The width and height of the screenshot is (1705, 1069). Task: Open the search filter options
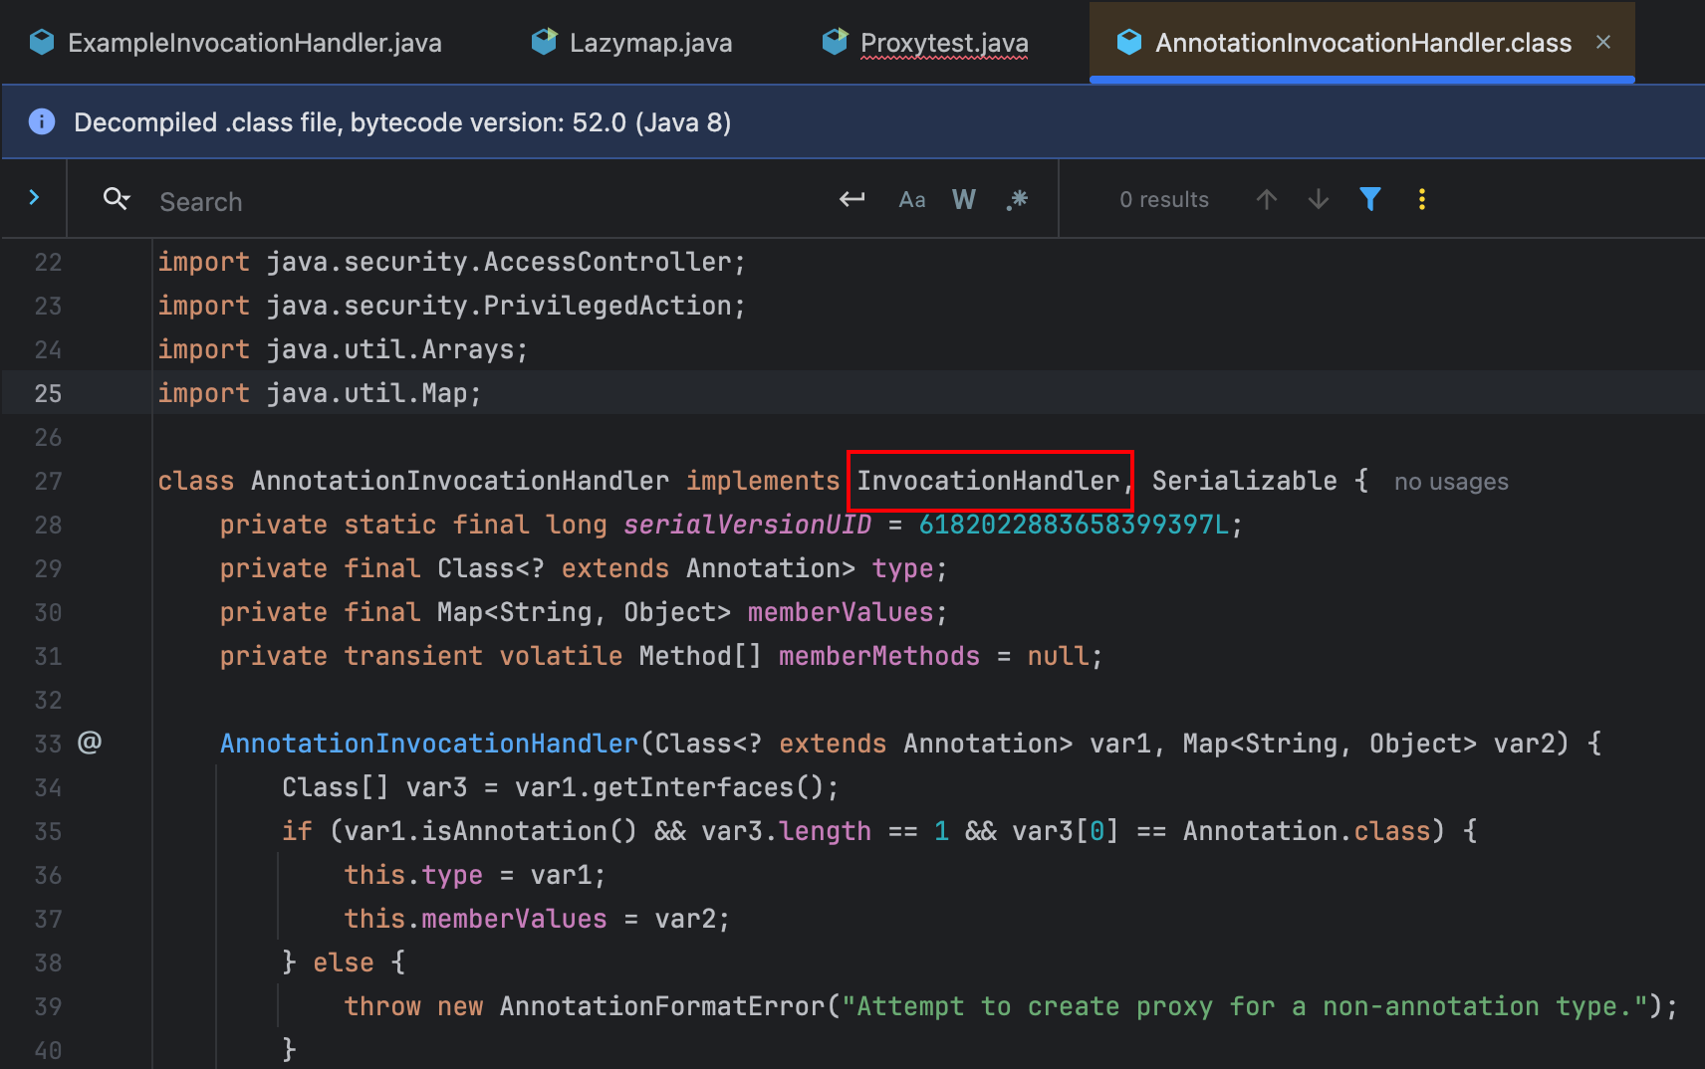pyautogui.click(x=1370, y=199)
